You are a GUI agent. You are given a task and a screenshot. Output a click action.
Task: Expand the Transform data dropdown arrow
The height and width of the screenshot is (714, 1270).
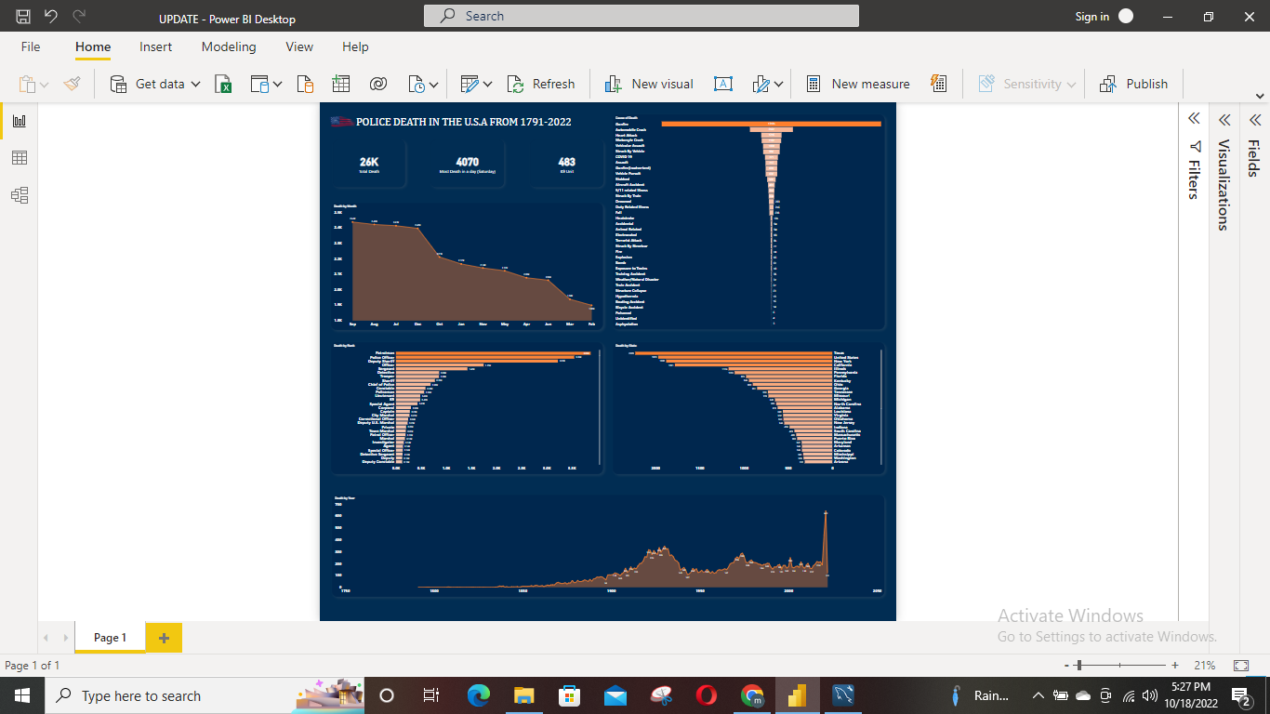pyautogui.click(x=487, y=84)
